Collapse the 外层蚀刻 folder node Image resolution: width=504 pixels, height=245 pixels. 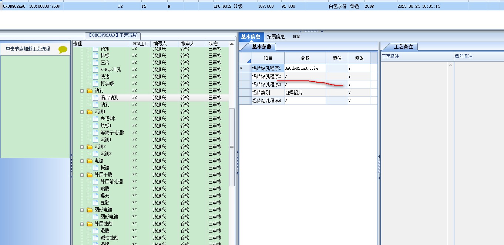coord(82,224)
